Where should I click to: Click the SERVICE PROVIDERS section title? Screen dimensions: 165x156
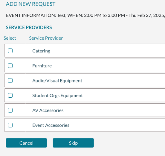29,27
